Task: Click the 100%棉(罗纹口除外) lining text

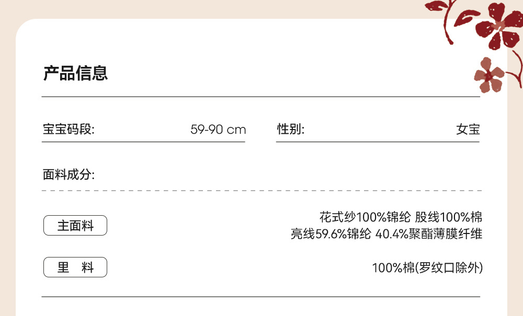Action: [427, 268]
